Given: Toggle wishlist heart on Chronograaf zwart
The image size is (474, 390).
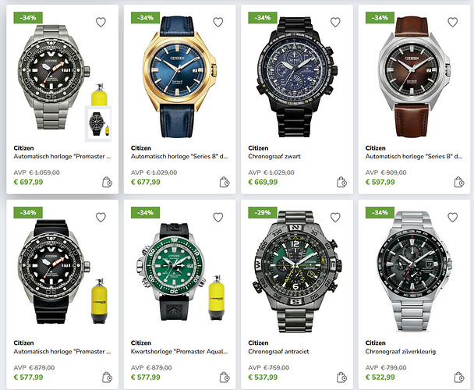Looking at the screenshot, I should pos(335,22).
